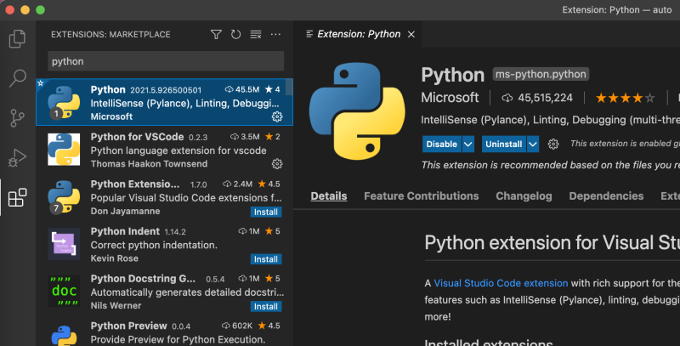The width and height of the screenshot is (680, 346).
Task: Click the star rating in extension details
Action: click(625, 98)
